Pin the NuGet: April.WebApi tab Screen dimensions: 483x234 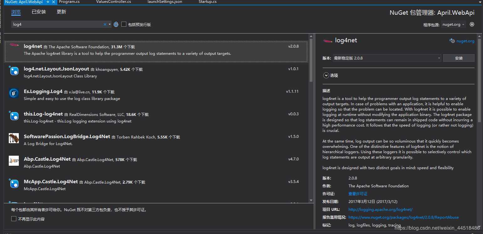(48, 2)
